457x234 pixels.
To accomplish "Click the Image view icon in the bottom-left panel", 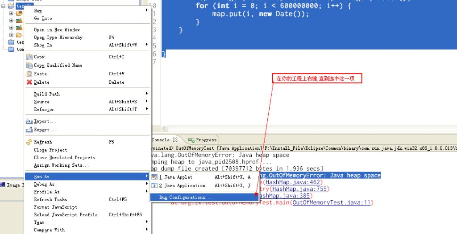I will pyautogui.click(x=3, y=185).
